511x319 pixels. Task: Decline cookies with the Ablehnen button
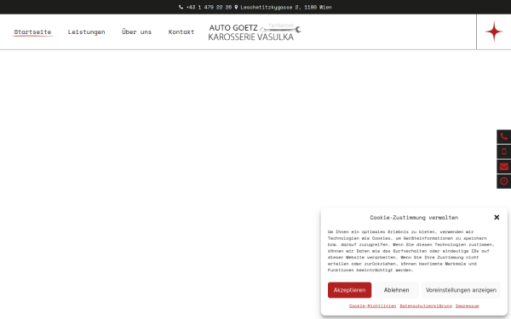(396, 290)
